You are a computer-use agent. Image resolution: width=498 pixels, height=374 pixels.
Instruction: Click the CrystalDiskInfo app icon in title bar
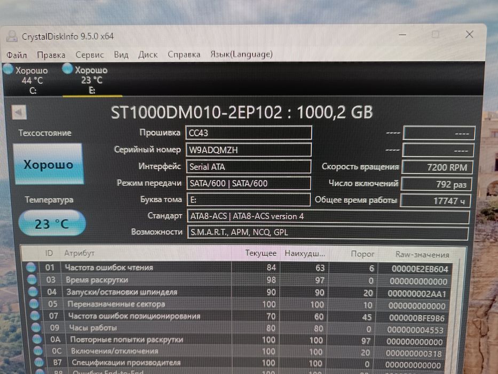coord(12,36)
